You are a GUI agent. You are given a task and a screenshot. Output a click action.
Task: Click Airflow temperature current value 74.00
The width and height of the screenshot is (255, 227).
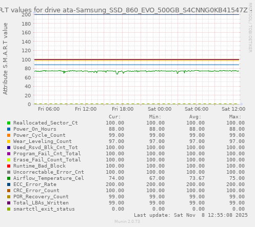pos(116,178)
